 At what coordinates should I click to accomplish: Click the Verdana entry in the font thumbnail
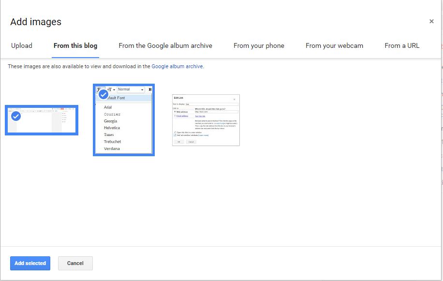click(x=112, y=149)
